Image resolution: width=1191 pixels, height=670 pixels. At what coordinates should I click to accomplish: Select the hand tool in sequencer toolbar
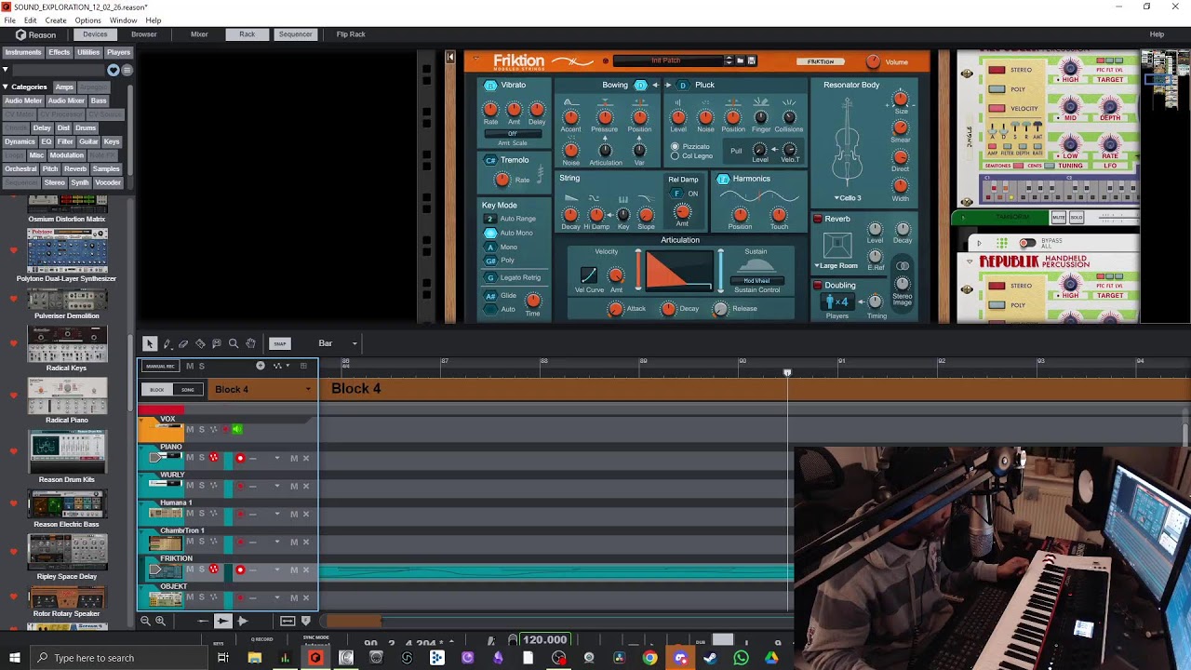coord(250,343)
